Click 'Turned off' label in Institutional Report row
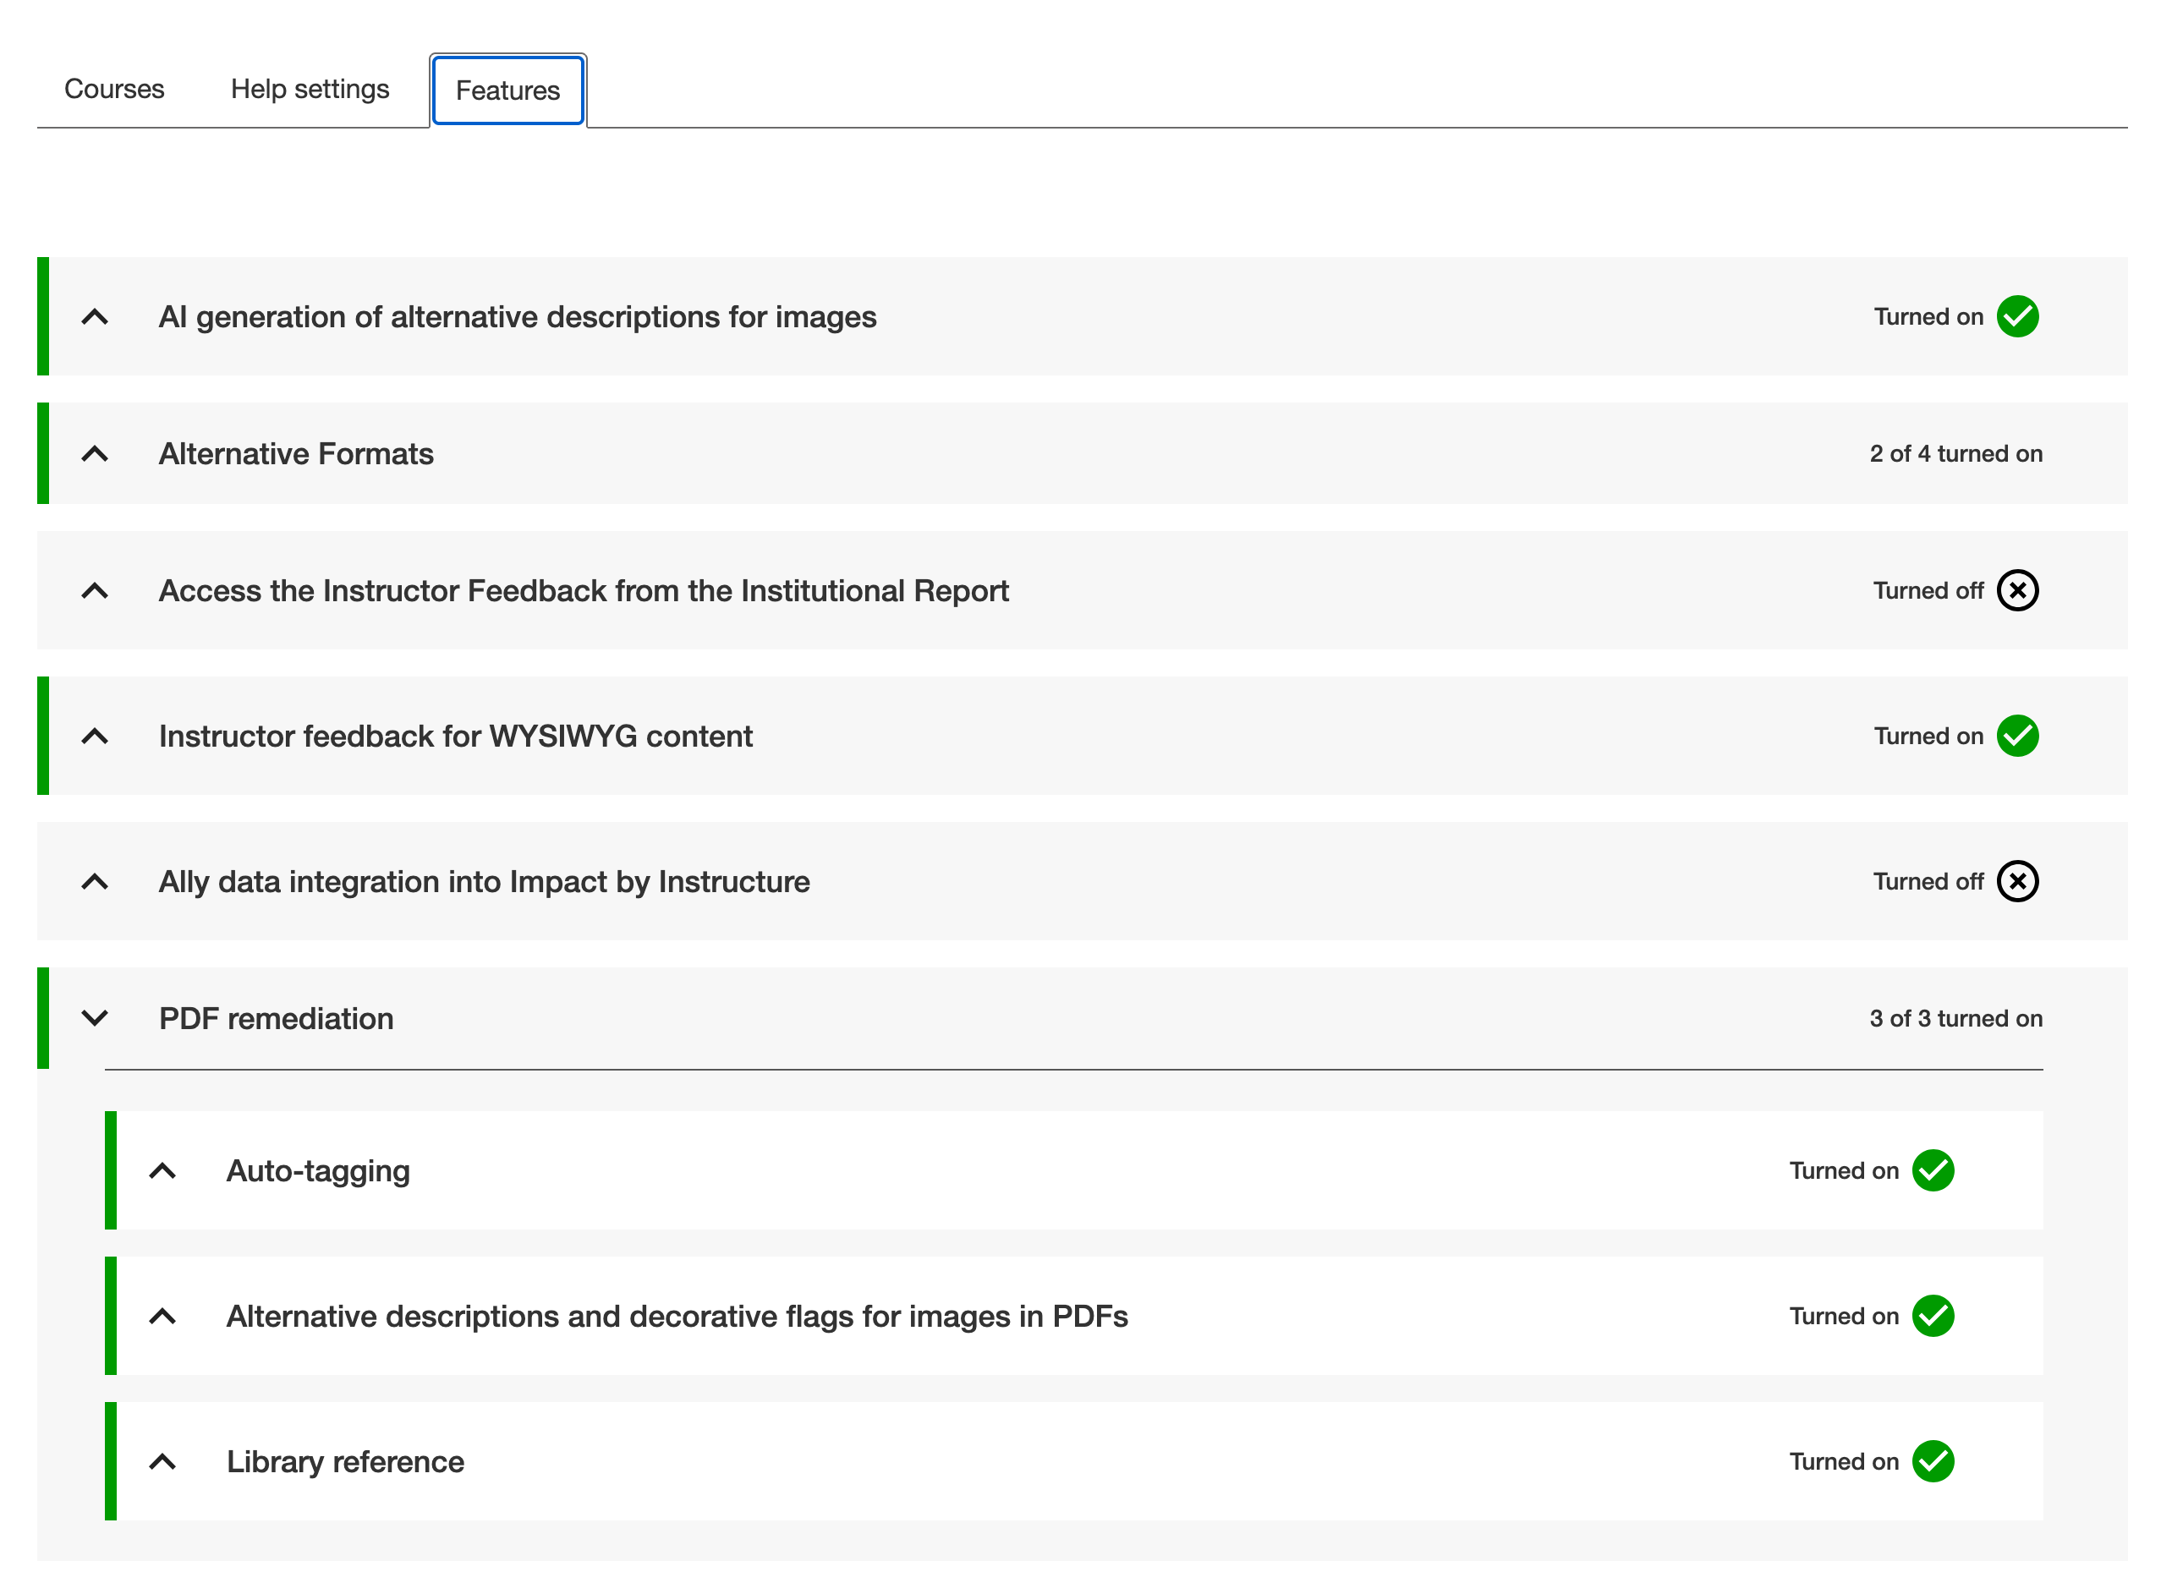This screenshot has height=1583, width=2172. coord(1928,590)
